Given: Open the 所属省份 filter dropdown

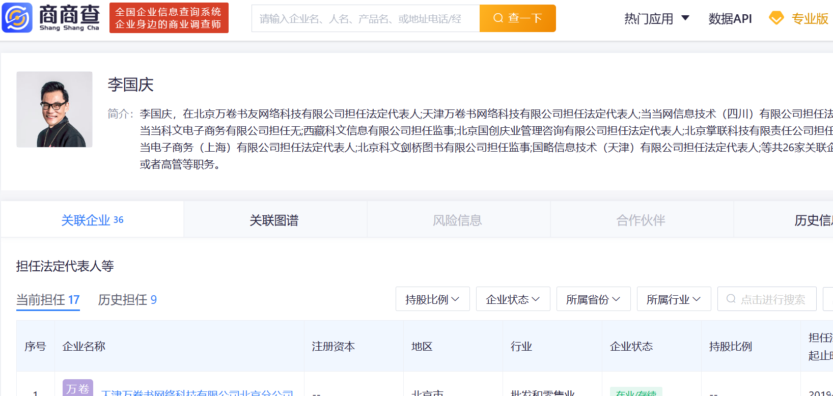Looking at the screenshot, I should pos(593,299).
